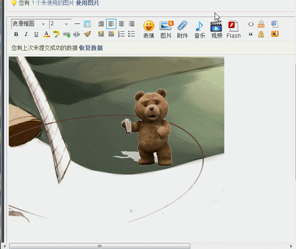
Task: Click the padlock hidden content icon
Action: click(x=261, y=34)
